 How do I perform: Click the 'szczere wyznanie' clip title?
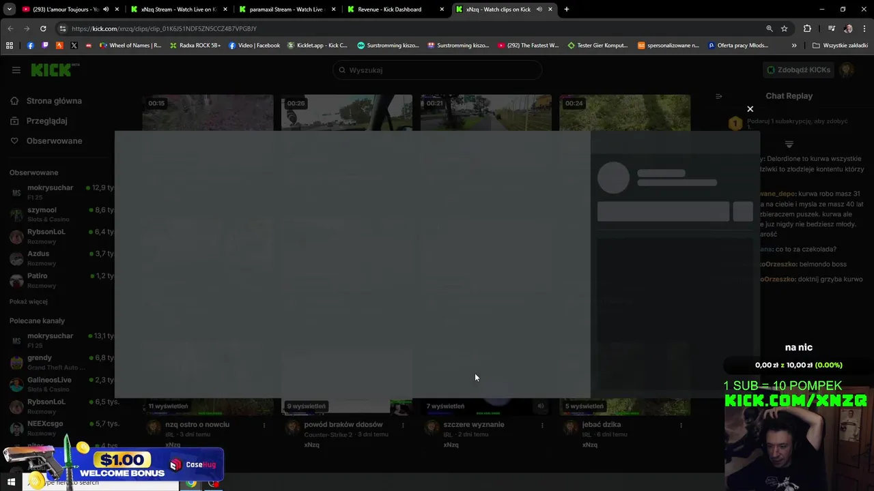pos(474,424)
